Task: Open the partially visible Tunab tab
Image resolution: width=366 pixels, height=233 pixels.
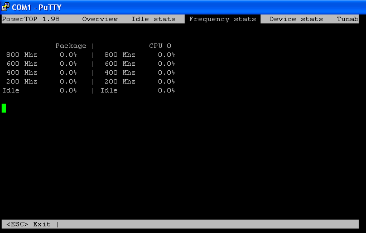Action: click(x=347, y=19)
